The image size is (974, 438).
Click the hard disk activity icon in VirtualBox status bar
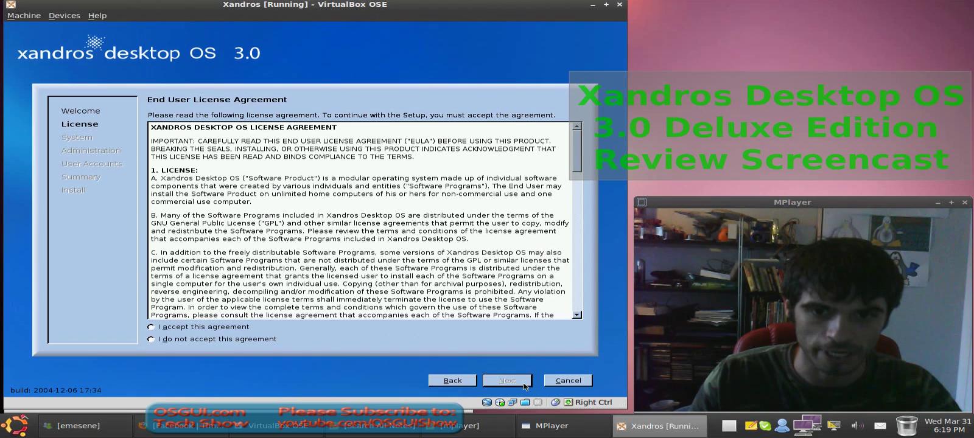pyautogui.click(x=487, y=402)
